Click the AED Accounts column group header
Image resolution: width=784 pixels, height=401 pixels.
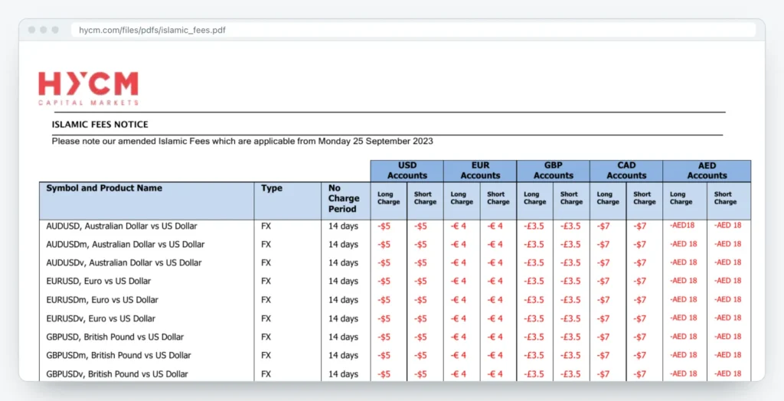coord(707,171)
